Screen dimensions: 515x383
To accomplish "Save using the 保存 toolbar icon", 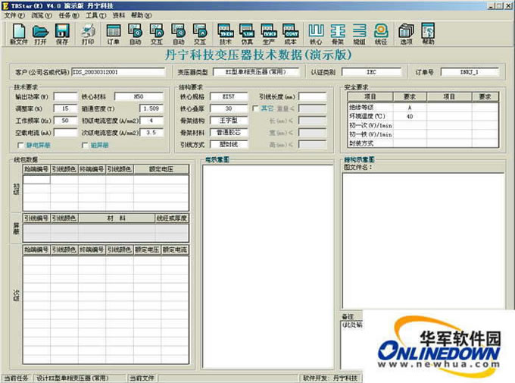I will (x=62, y=33).
